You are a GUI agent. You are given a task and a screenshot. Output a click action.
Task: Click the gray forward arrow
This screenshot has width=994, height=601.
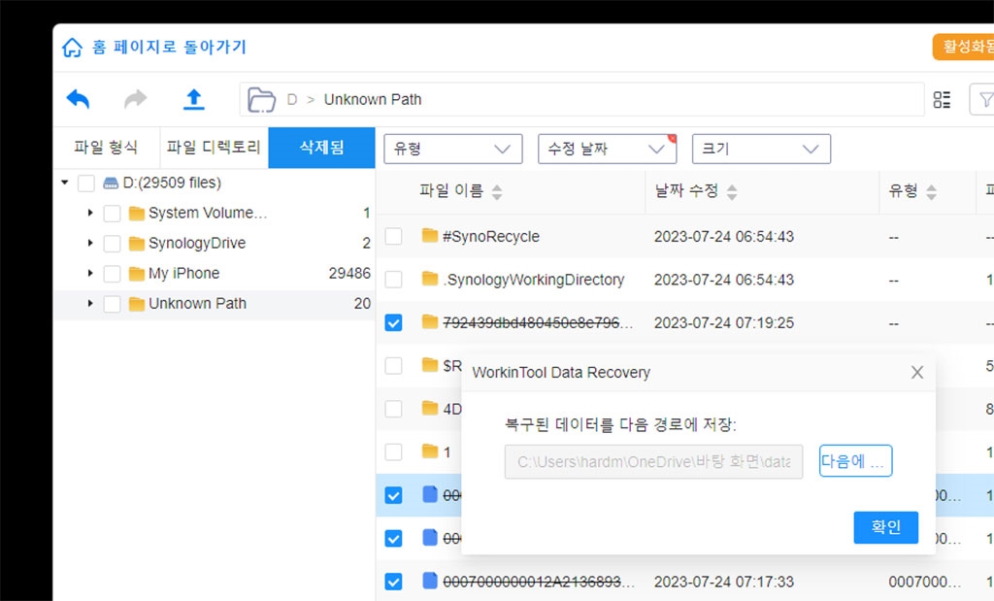(x=136, y=100)
